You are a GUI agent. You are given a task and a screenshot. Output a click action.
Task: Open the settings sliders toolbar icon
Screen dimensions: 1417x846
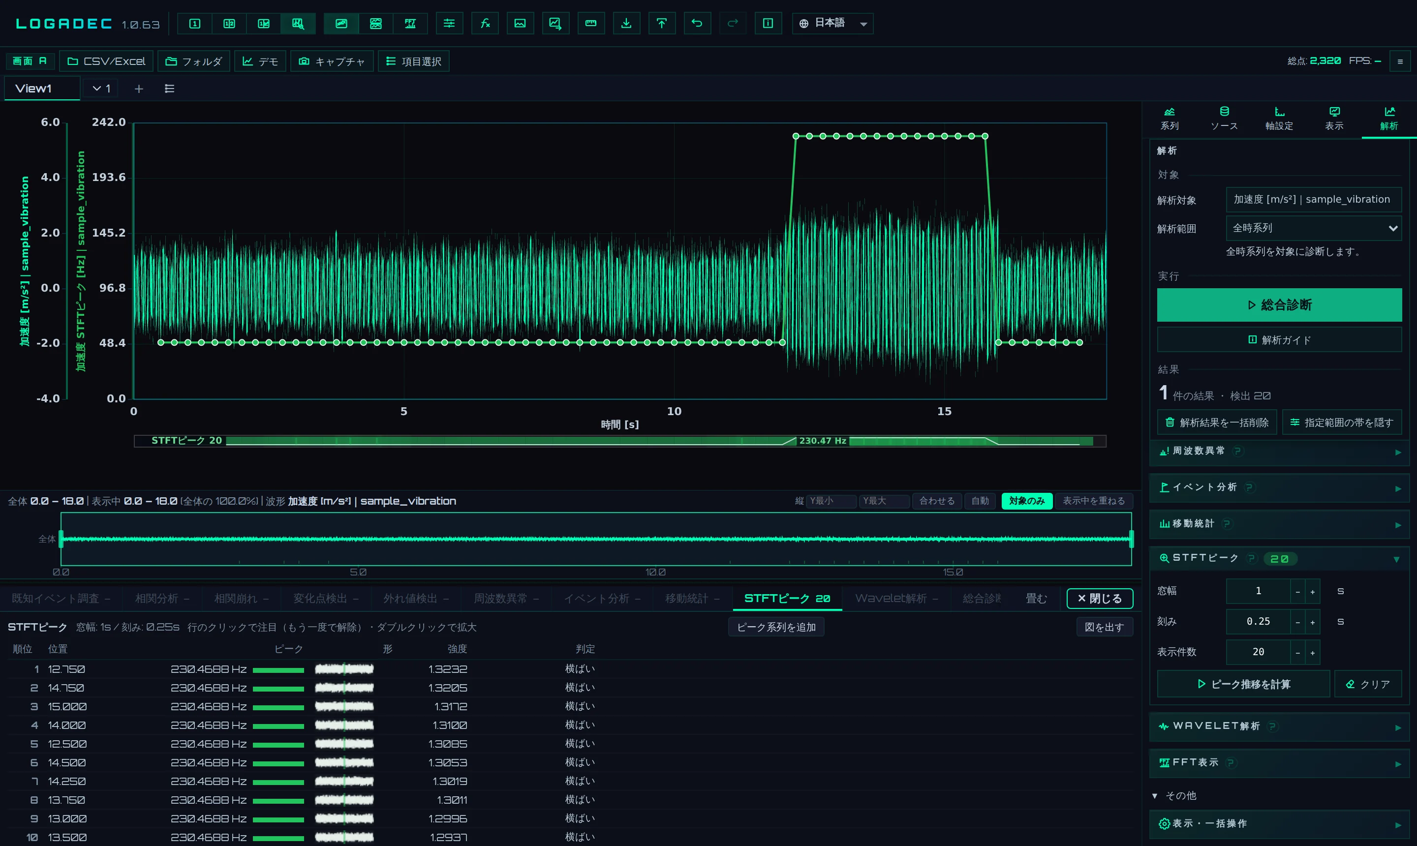[x=449, y=24]
